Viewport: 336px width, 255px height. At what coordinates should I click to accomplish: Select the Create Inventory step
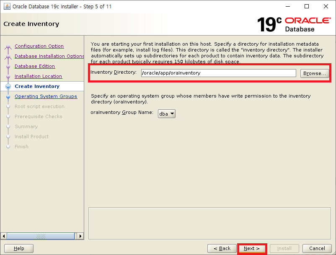(x=37, y=86)
